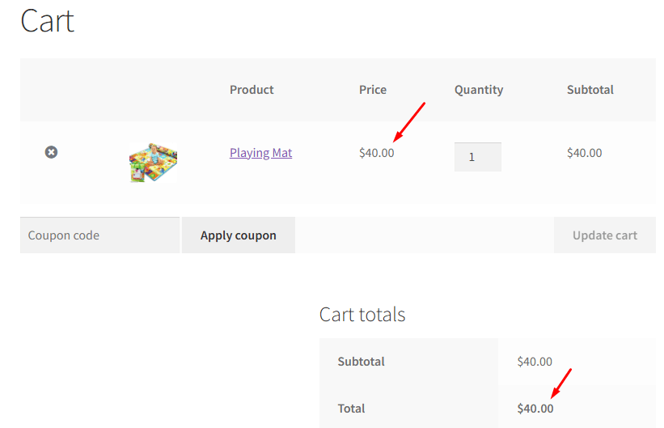664x428 pixels.
Task: Click the $40.00 subtotal in product row
Action: click(x=584, y=153)
